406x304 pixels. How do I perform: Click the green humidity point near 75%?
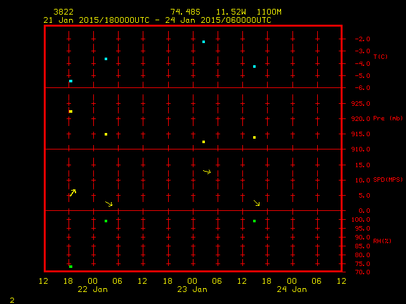pyautogui.click(x=70, y=267)
